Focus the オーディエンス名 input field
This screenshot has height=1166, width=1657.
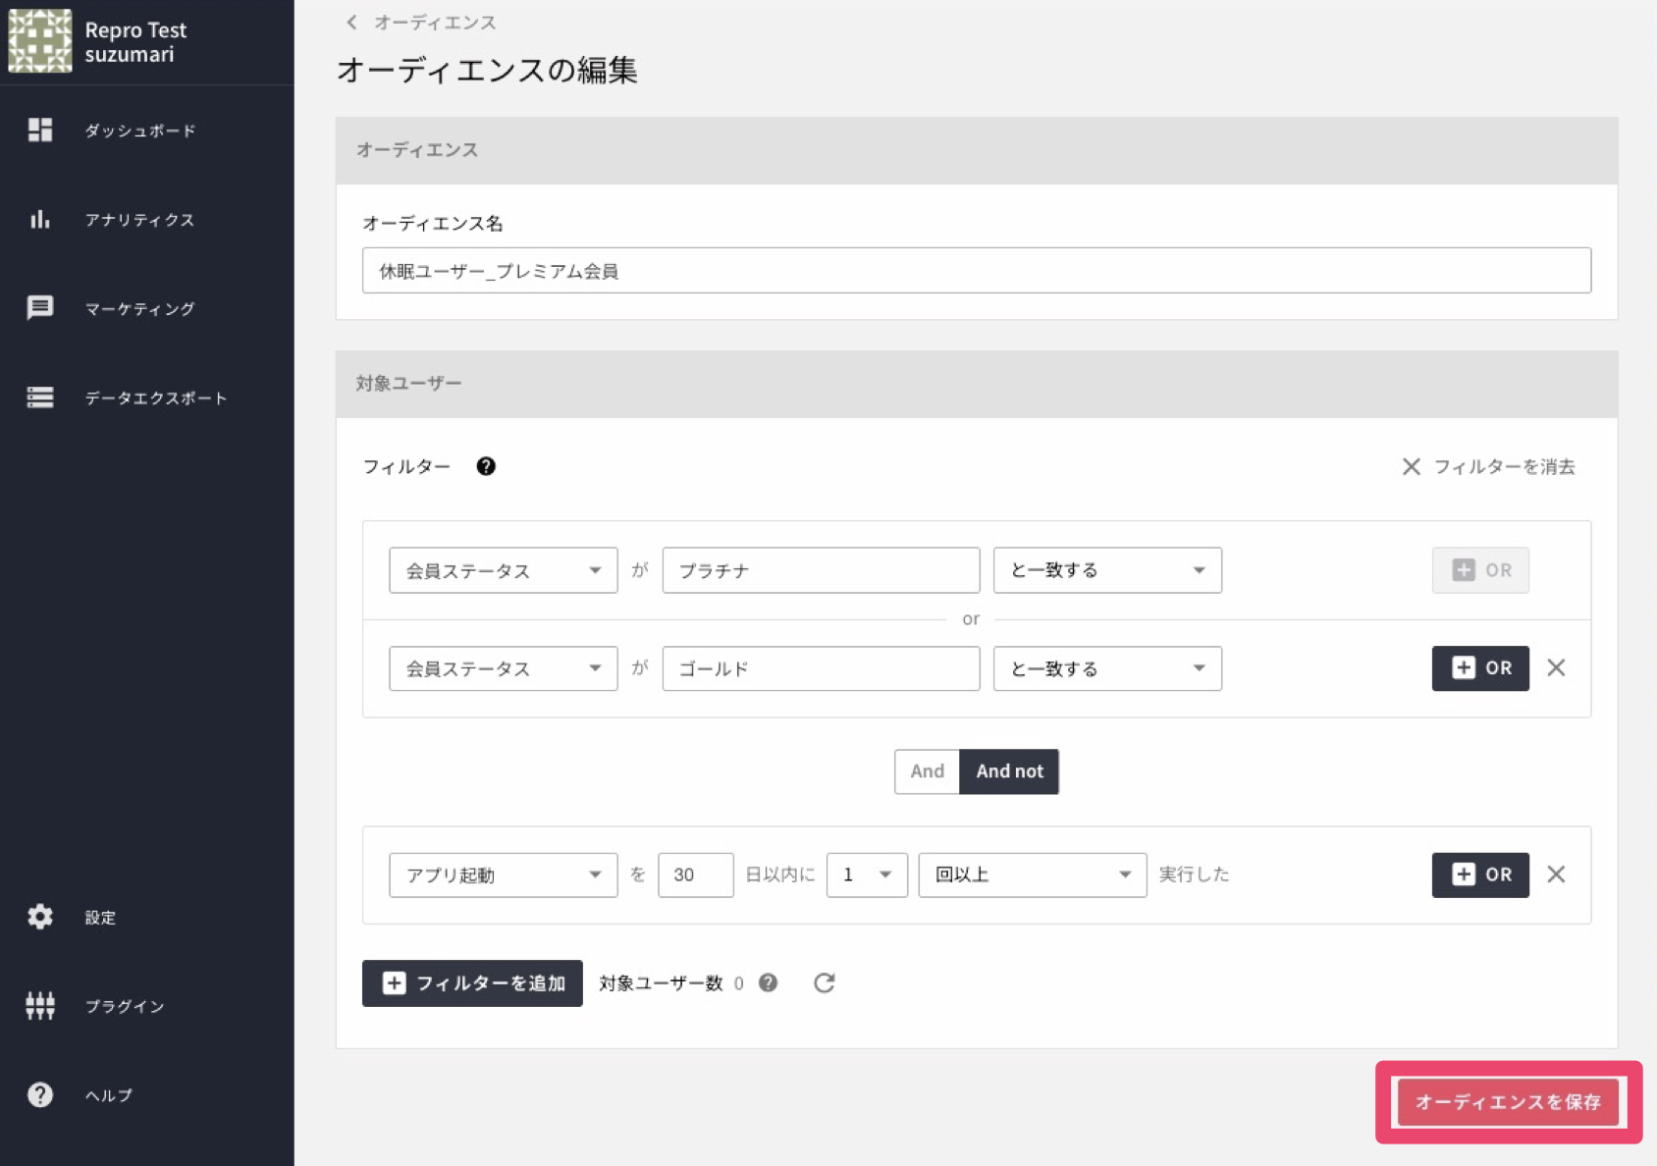(x=977, y=271)
